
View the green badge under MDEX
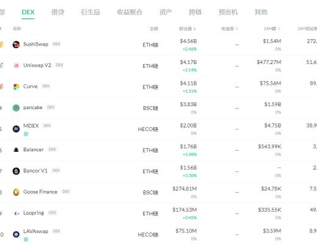26,134
